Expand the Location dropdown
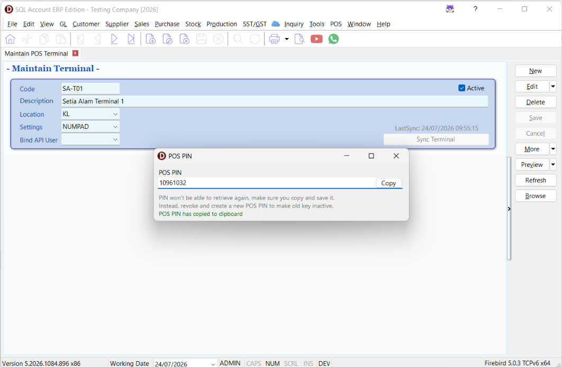562x368 pixels. pyautogui.click(x=115, y=114)
